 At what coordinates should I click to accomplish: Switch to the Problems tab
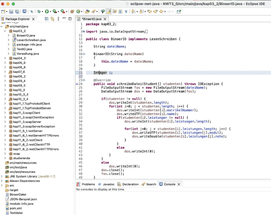88,184
